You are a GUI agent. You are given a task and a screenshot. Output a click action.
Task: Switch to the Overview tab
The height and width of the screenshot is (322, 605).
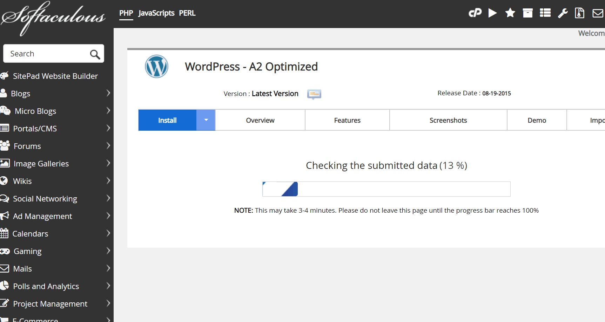[x=260, y=120]
